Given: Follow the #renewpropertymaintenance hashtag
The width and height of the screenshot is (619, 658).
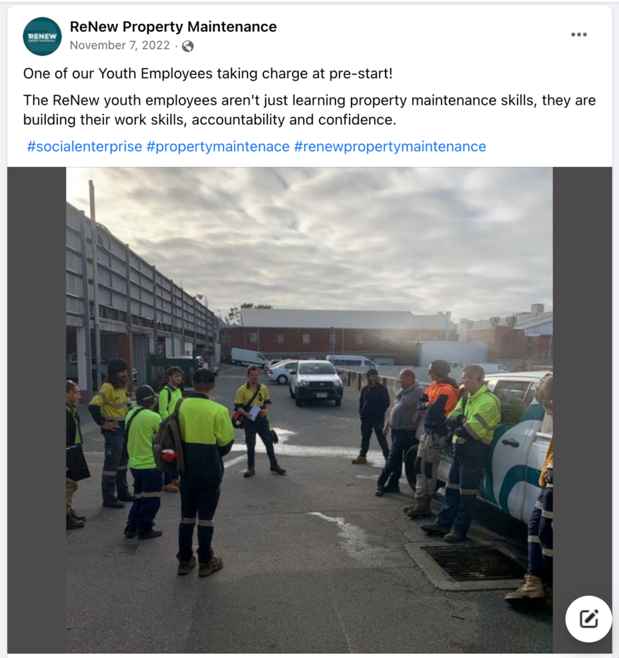Looking at the screenshot, I should point(390,147).
